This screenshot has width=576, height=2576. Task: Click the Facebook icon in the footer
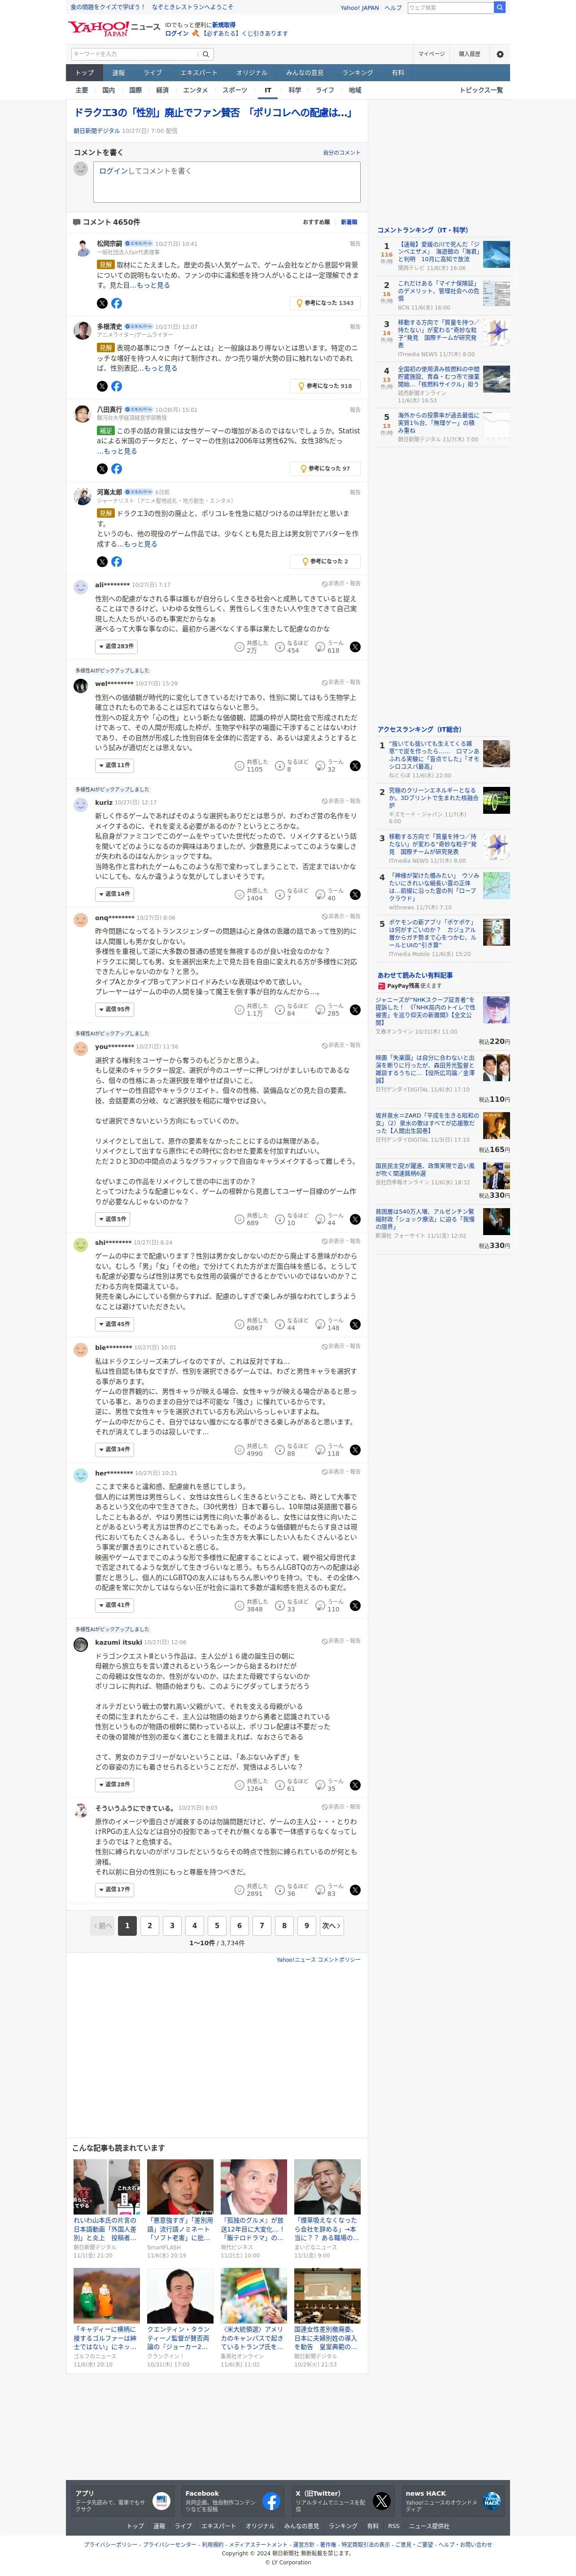point(271,2501)
